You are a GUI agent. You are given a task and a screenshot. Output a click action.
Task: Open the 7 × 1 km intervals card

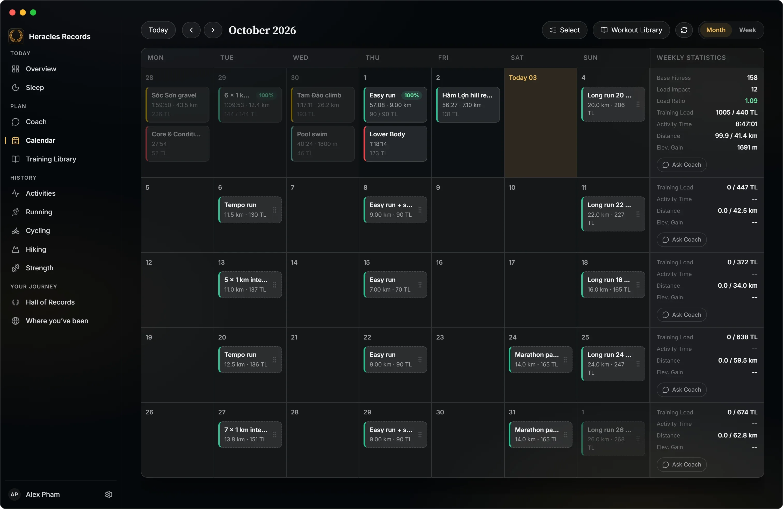pyautogui.click(x=250, y=435)
